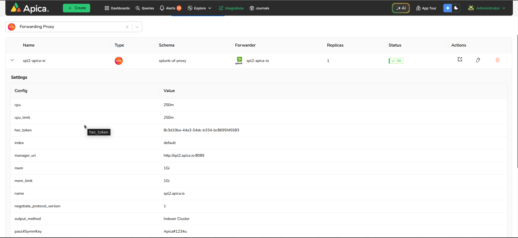Open the export icon for spl2-apica-io
The image size is (518, 238).
point(460,59)
